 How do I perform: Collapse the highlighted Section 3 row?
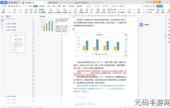click(x=6, y=30)
